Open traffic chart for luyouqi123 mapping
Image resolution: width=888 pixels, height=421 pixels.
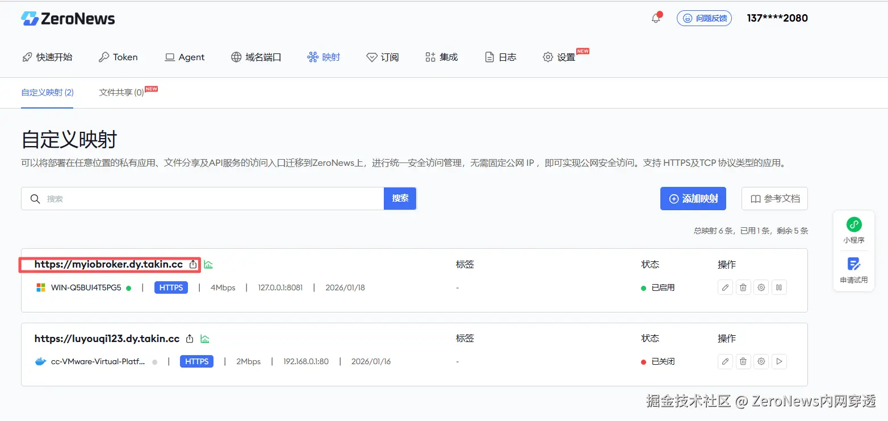pyautogui.click(x=205, y=339)
